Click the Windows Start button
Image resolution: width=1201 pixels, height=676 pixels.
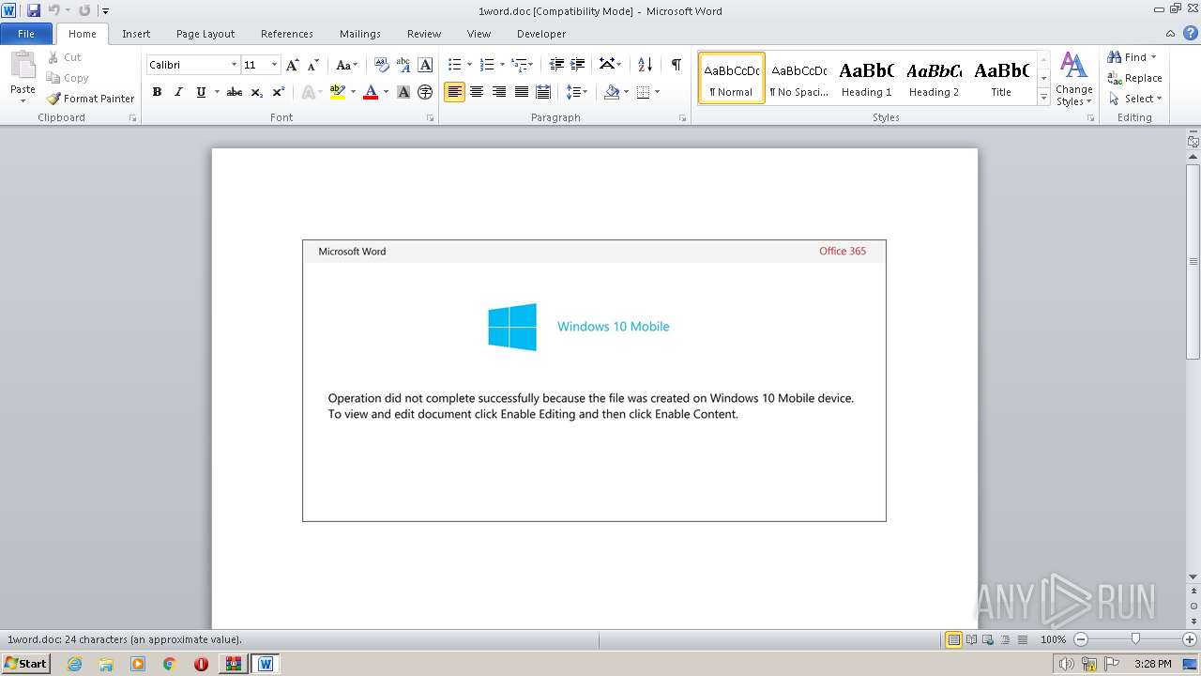click(25, 664)
